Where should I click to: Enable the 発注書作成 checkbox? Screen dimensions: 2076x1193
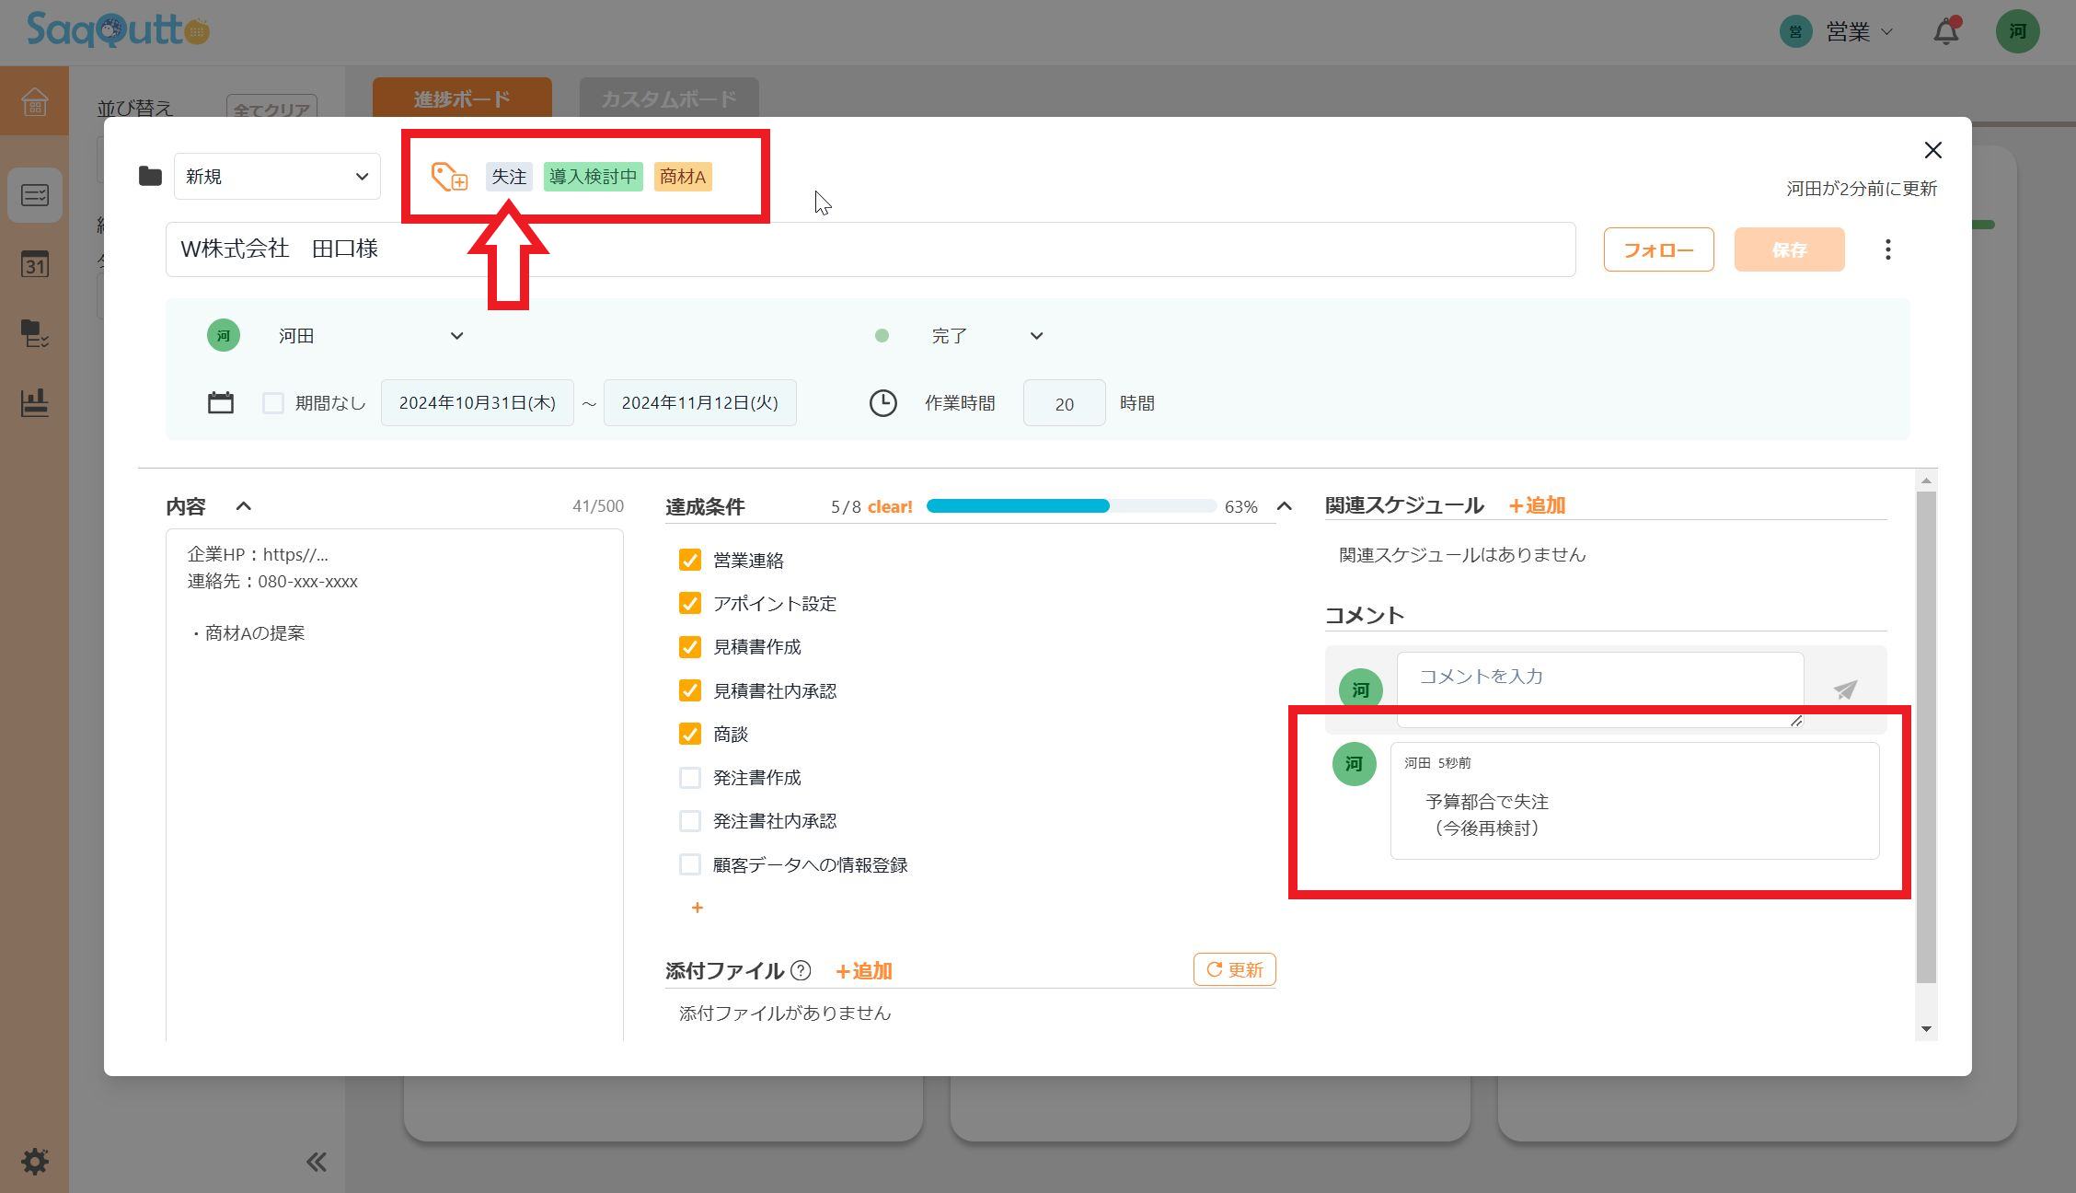pyautogui.click(x=689, y=777)
